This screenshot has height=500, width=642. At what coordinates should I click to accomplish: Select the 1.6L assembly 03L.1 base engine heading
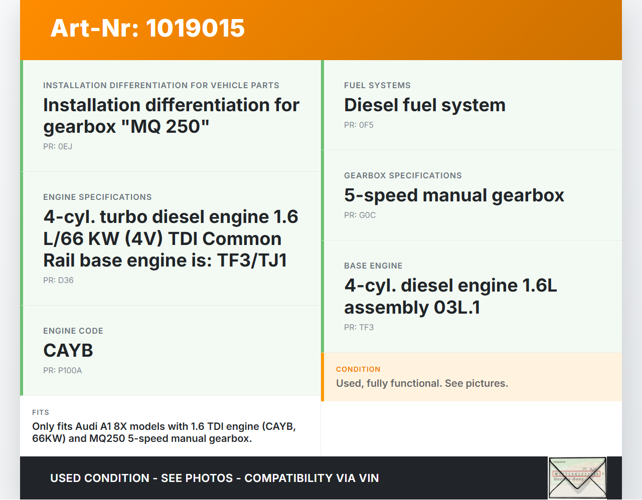tap(450, 296)
